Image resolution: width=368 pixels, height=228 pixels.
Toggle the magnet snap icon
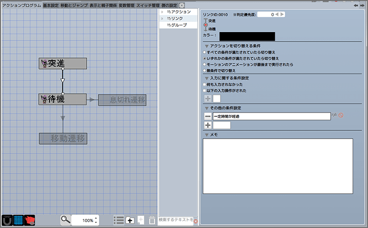(x=7, y=220)
